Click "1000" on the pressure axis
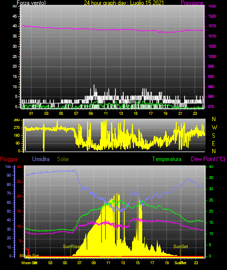 (x=212, y=56)
